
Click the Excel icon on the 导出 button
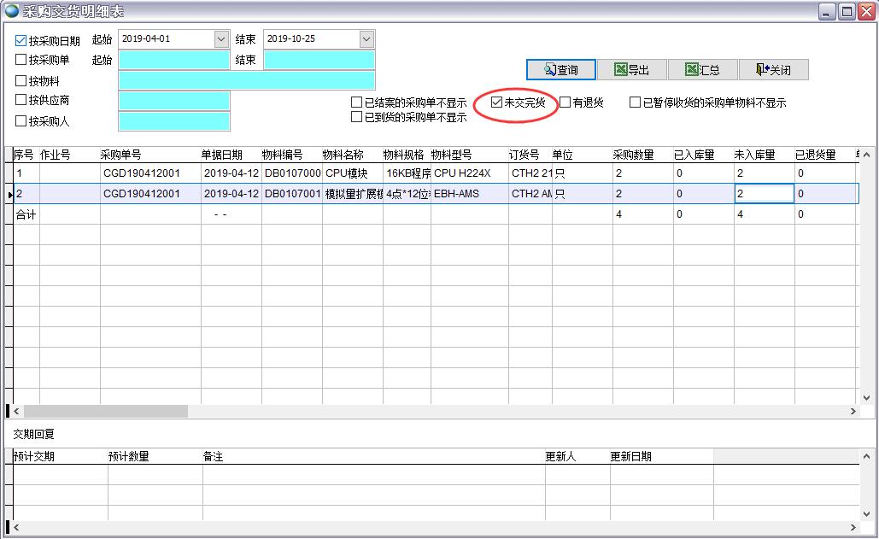click(x=621, y=69)
